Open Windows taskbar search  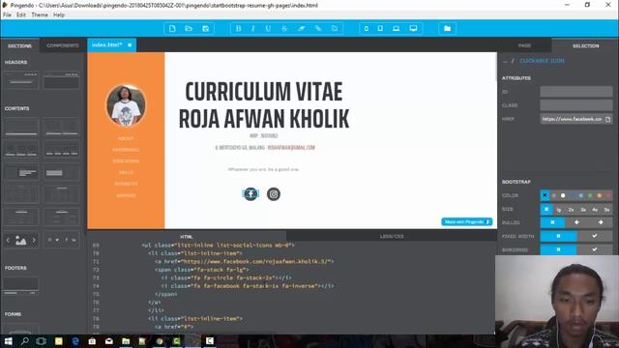[24, 341]
